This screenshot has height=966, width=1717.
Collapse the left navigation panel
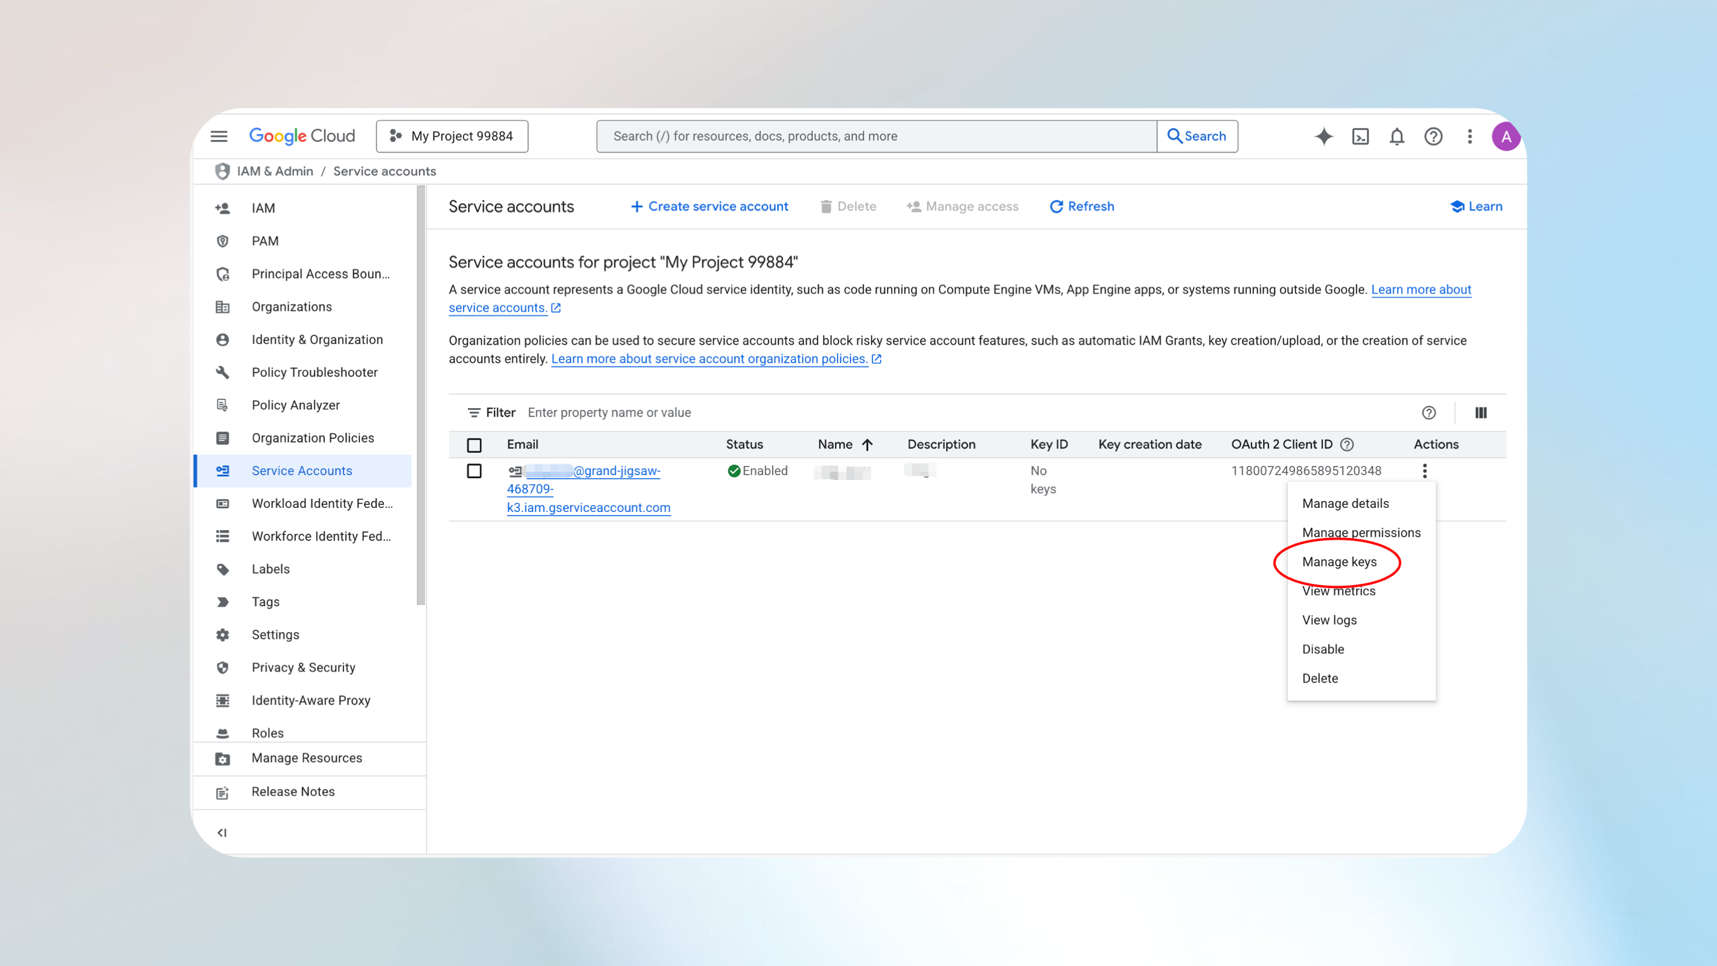[222, 832]
